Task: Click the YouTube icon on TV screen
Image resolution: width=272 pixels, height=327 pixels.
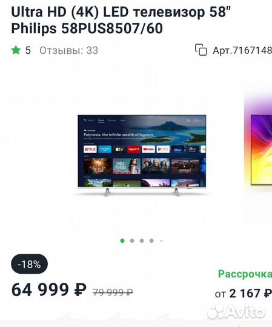Action: tap(148, 149)
